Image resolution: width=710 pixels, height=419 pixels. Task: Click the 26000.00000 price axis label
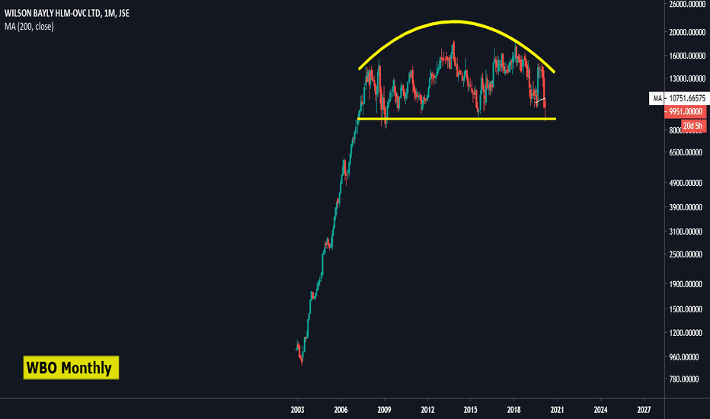click(687, 4)
